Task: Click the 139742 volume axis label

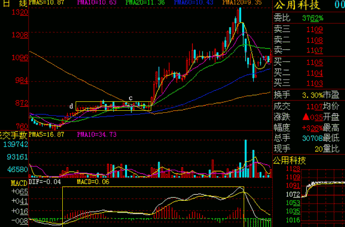Action: [16, 144]
